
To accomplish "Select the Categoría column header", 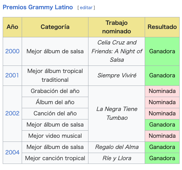I will click(55, 27).
